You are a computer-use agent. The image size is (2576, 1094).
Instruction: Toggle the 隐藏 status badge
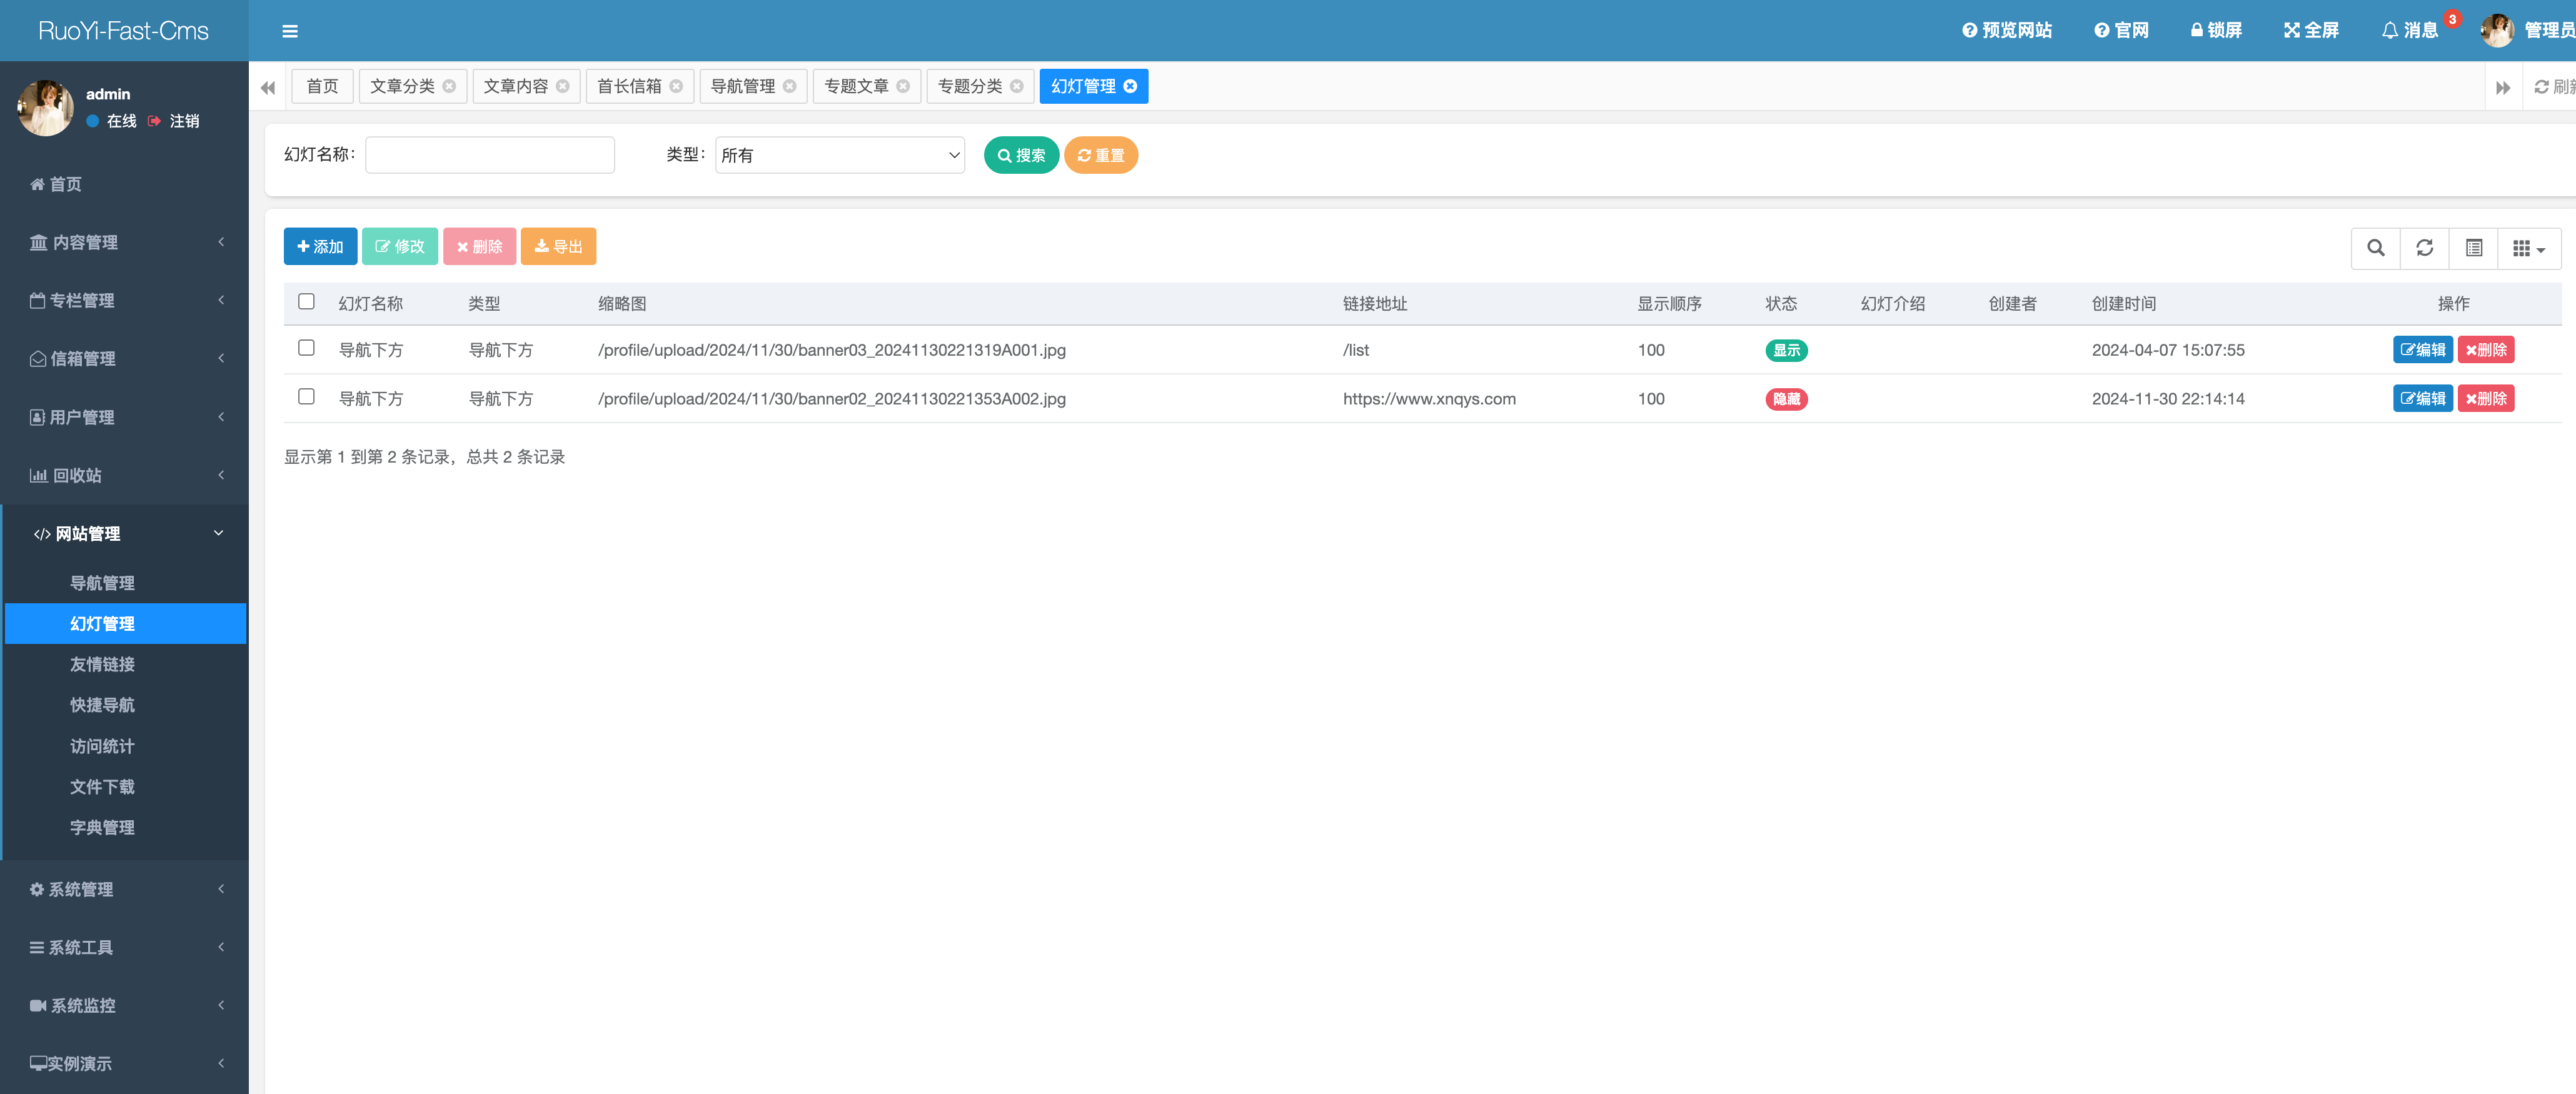(x=1786, y=399)
